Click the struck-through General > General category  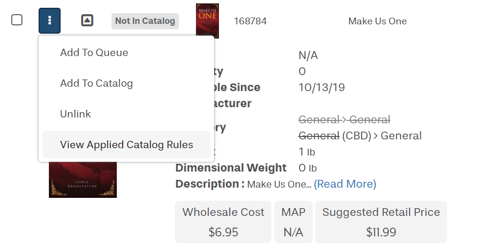click(344, 119)
